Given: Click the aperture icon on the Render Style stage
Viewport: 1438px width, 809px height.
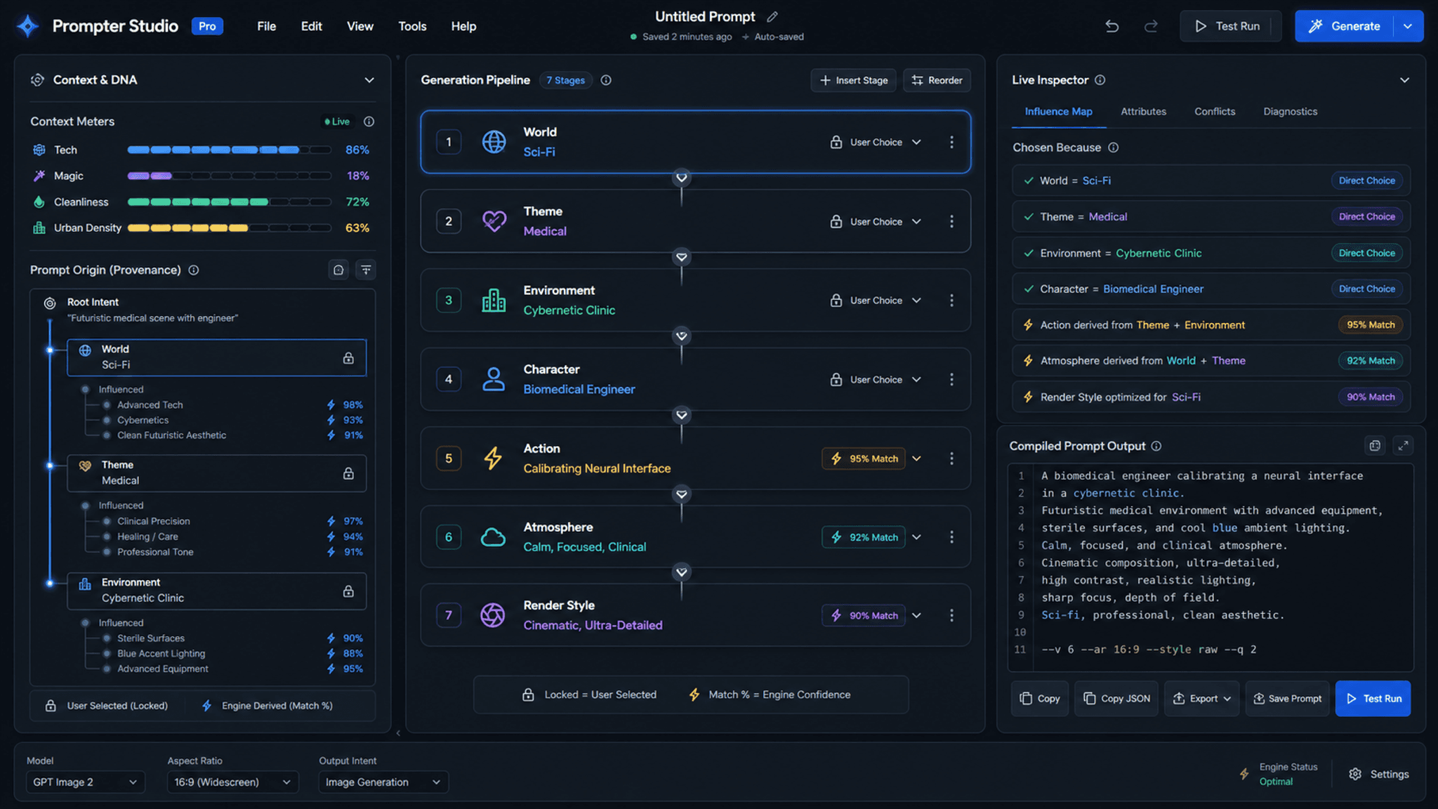Looking at the screenshot, I should tap(493, 615).
